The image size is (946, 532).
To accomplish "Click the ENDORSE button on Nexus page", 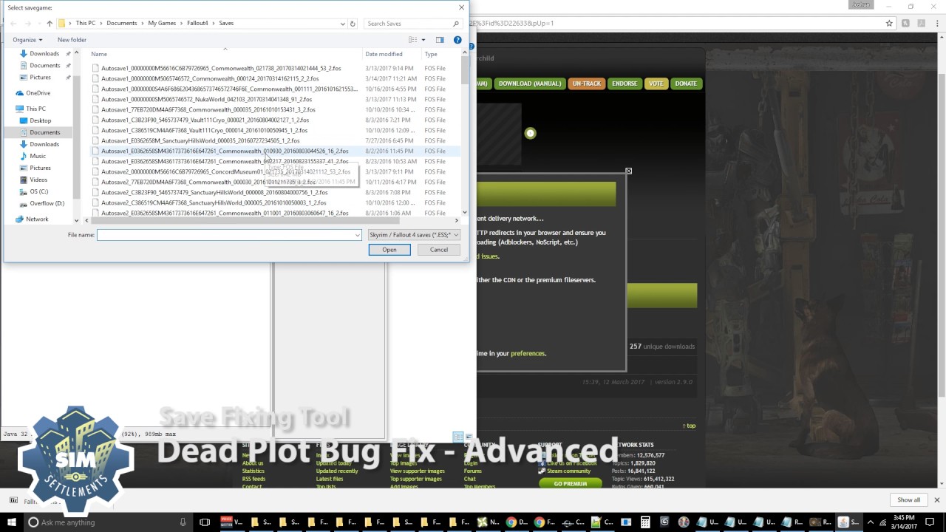I will (x=625, y=83).
